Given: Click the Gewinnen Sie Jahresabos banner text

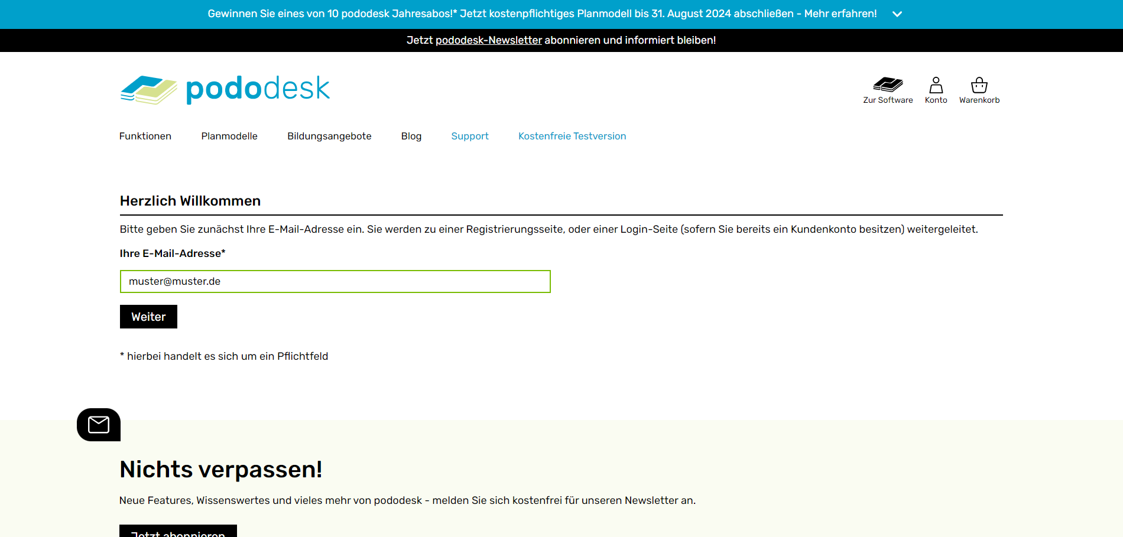Looking at the screenshot, I should click(x=542, y=14).
